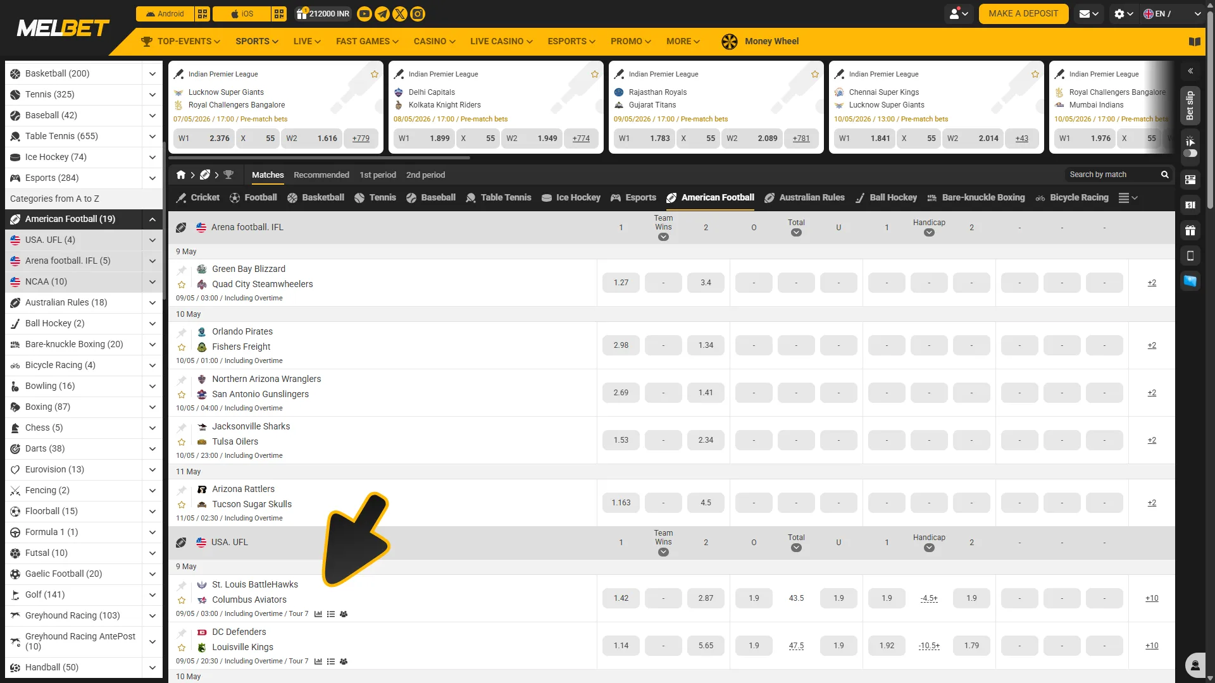Screen dimensions: 1215x683
Task: Open statistics chart icon for St. Louis BattleHawks match
Action: coord(318,614)
